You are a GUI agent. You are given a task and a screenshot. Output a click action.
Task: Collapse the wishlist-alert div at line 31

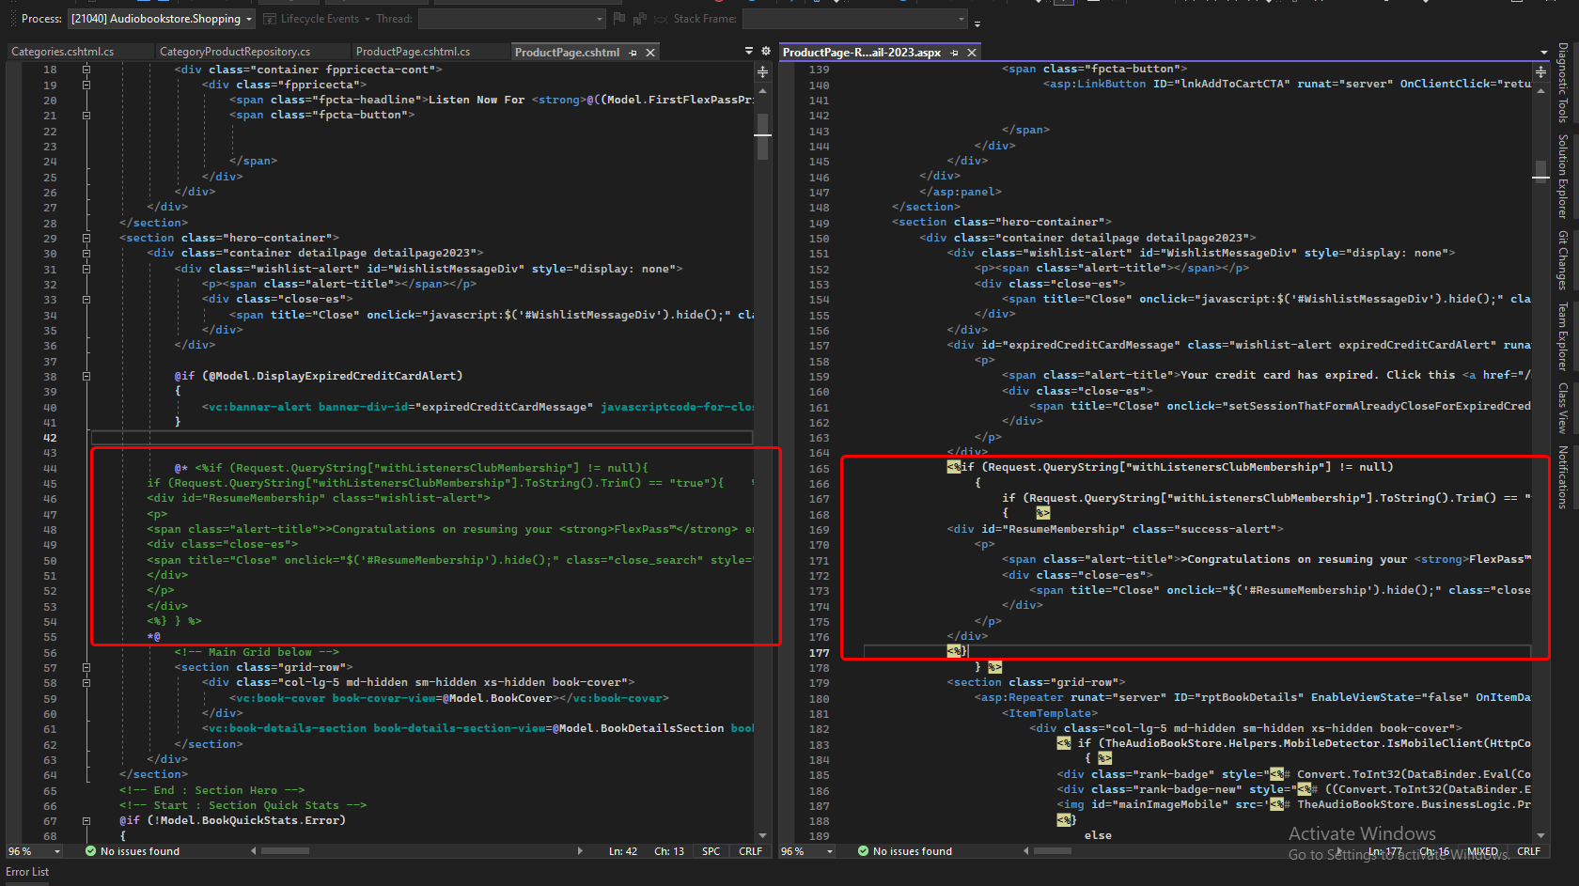click(x=86, y=269)
